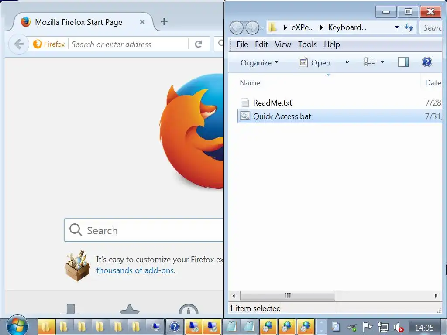Show more toolbar commands with the chevron
Viewport: 447px width, 335px height.
click(347, 62)
